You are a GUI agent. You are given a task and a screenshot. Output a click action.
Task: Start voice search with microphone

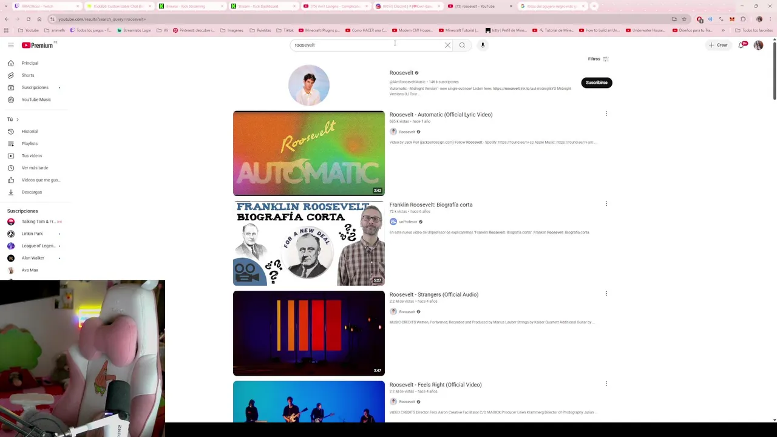(x=483, y=45)
